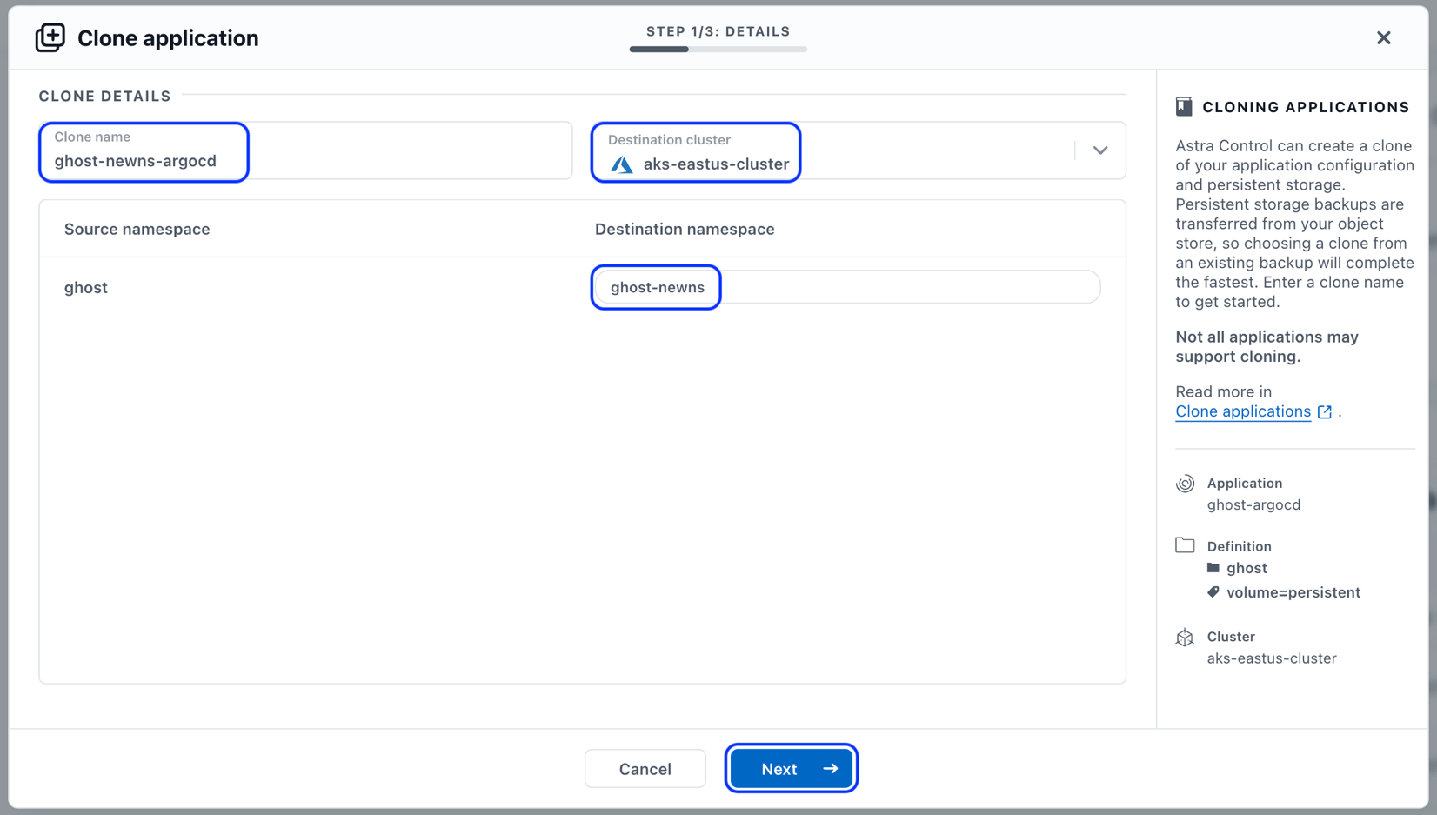
Task: Click the Application spiral icon
Action: click(x=1185, y=484)
